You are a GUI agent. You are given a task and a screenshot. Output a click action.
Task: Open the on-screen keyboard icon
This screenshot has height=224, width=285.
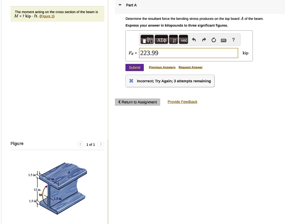pyautogui.click(x=223, y=40)
